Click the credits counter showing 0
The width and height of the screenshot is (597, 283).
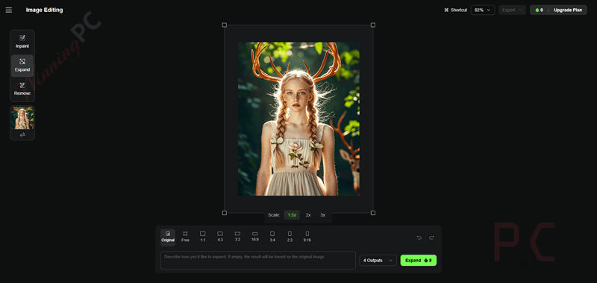click(539, 10)
